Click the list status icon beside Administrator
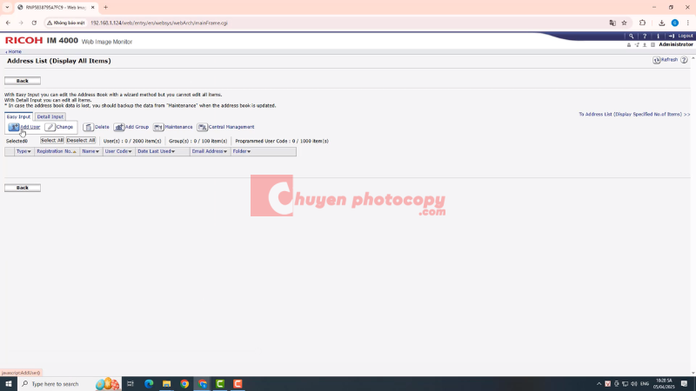The height and width of the screenshot is (391, 696). tap(652, 45)
